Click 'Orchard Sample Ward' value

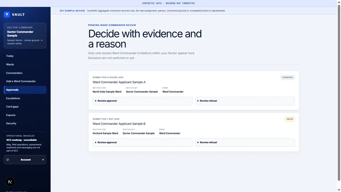coord(105,133)
